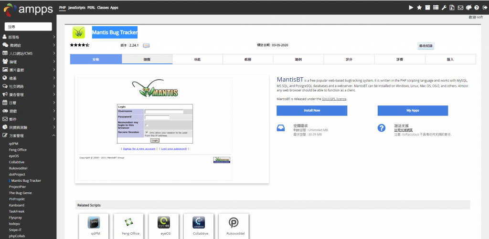Switch to the 評價 tab

pos(400,59)
